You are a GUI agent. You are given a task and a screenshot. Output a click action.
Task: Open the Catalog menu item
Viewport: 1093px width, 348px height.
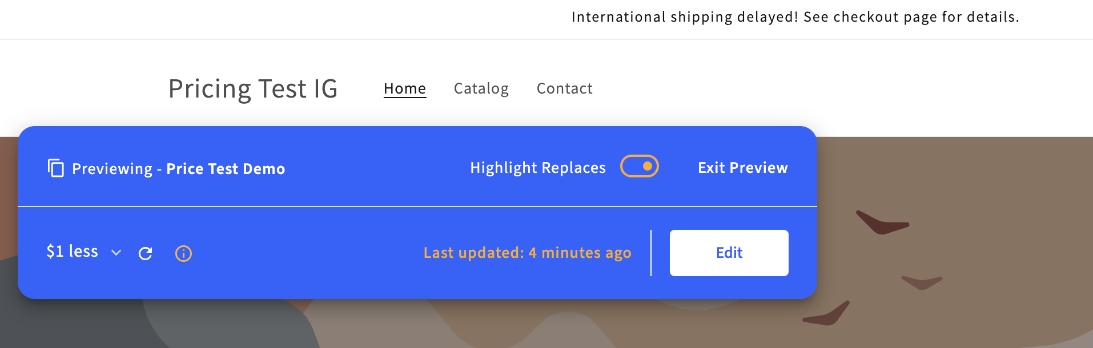coord(481,88)
